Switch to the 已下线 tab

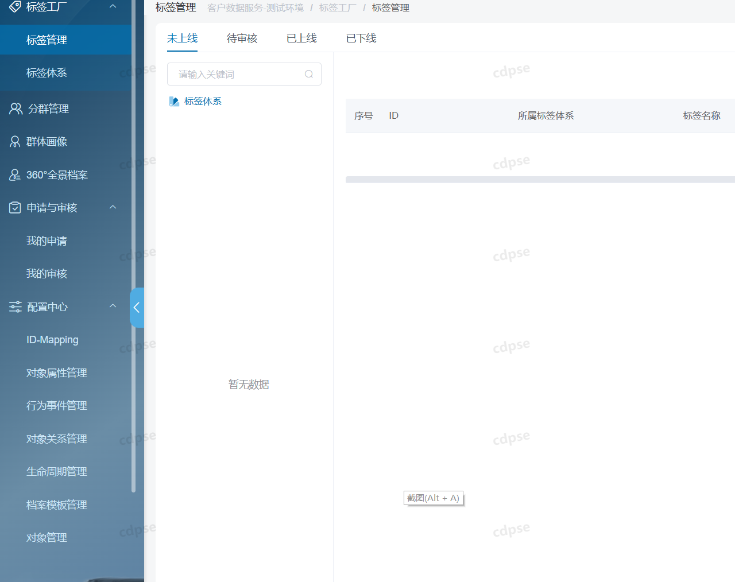[x=361, y=38]
